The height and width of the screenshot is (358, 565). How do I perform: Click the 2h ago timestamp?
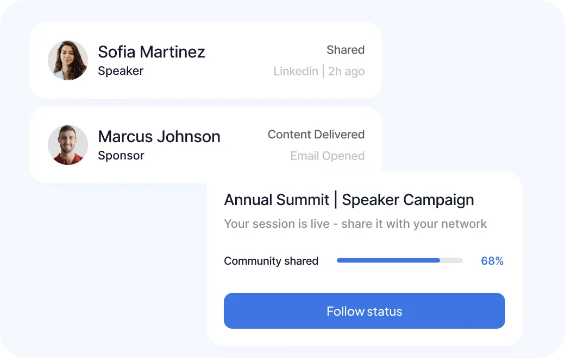346,72
